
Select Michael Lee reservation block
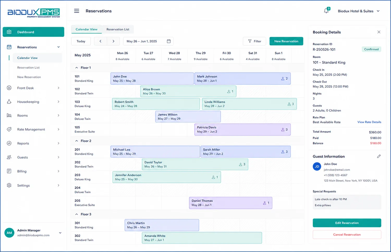[155, 152]
